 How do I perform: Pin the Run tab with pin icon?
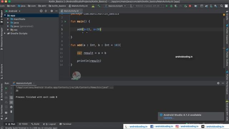pos(6,119)
